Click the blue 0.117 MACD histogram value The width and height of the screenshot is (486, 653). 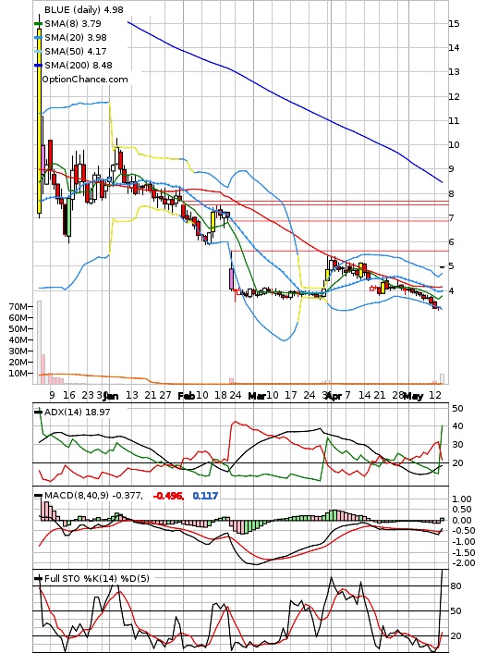coord(205,496)
